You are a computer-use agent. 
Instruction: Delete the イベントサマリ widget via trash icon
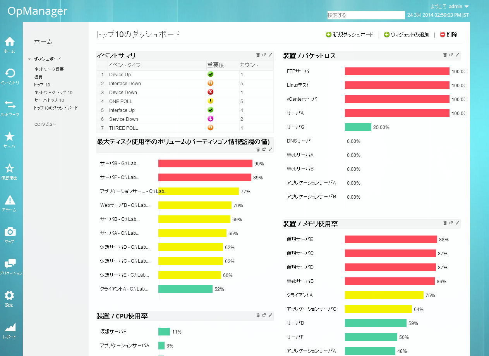tap(258, 55)
